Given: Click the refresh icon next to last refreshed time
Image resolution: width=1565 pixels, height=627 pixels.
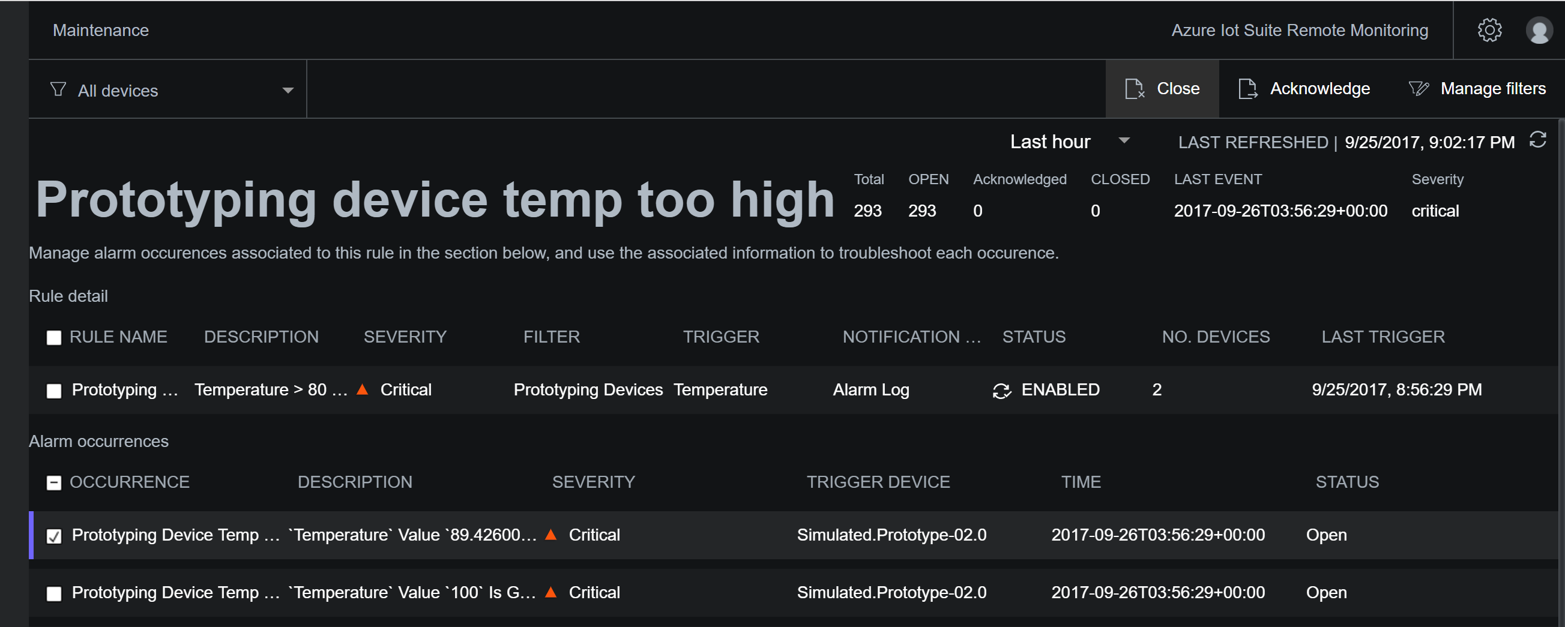Looking at the screenshot, I should coord(1539,140).
